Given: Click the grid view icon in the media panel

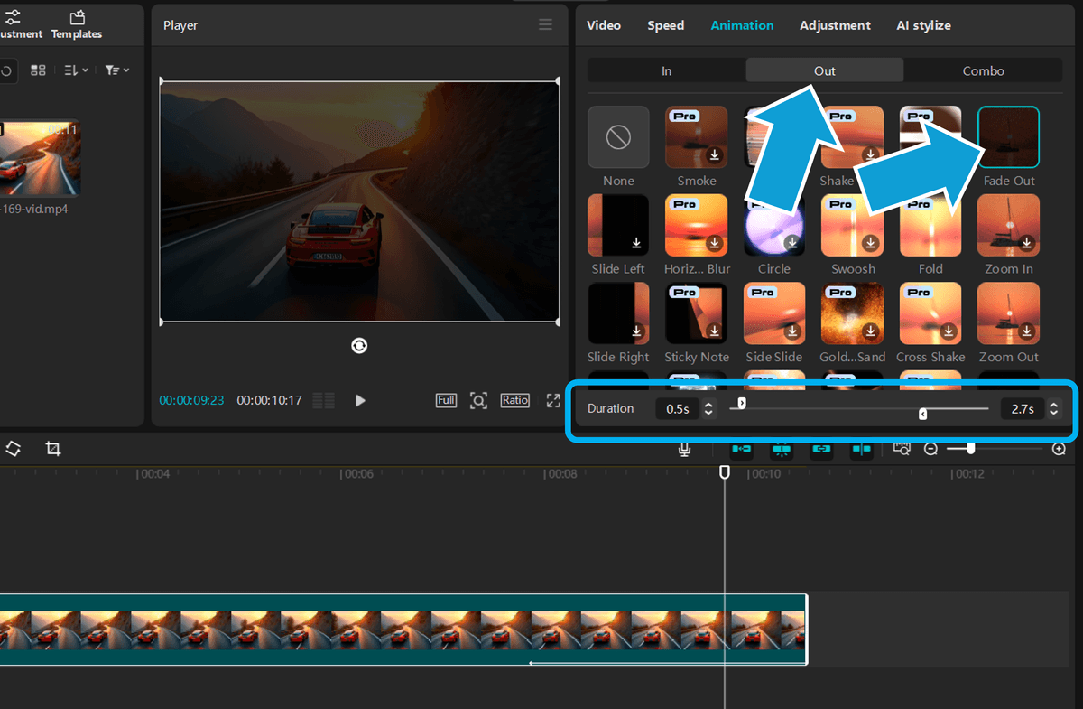Looking at the screenshot, I should point(38,70).
